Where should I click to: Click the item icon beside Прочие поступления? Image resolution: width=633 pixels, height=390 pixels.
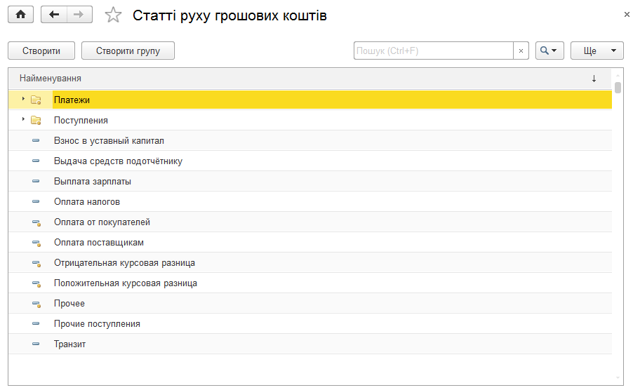pos(36,323)
